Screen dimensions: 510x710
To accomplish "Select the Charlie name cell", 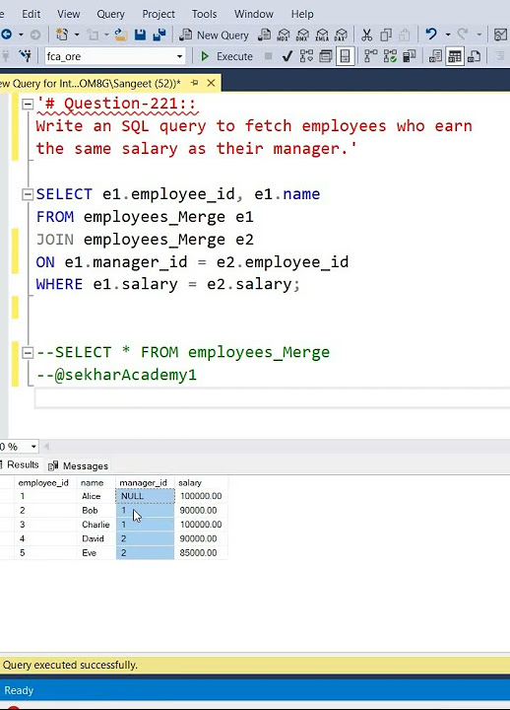I will click(x=96, y=525).
